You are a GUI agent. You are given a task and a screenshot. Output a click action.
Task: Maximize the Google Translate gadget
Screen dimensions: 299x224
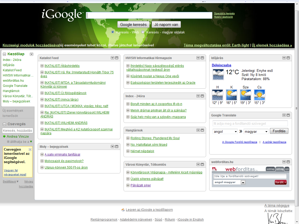coord(288,115)
